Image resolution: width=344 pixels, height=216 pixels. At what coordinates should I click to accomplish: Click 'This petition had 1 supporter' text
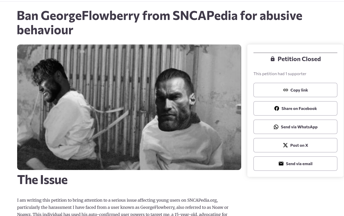[280, 74]
